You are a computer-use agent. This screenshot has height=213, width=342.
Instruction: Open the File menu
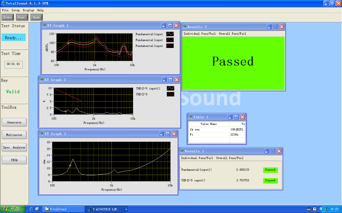(5, 10)
